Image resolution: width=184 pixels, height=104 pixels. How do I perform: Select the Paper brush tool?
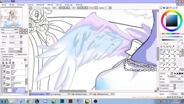tap(168, 68)
